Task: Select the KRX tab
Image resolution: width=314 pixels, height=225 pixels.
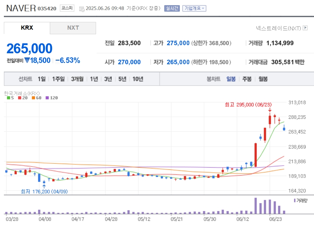Action: tap(27, 28)
